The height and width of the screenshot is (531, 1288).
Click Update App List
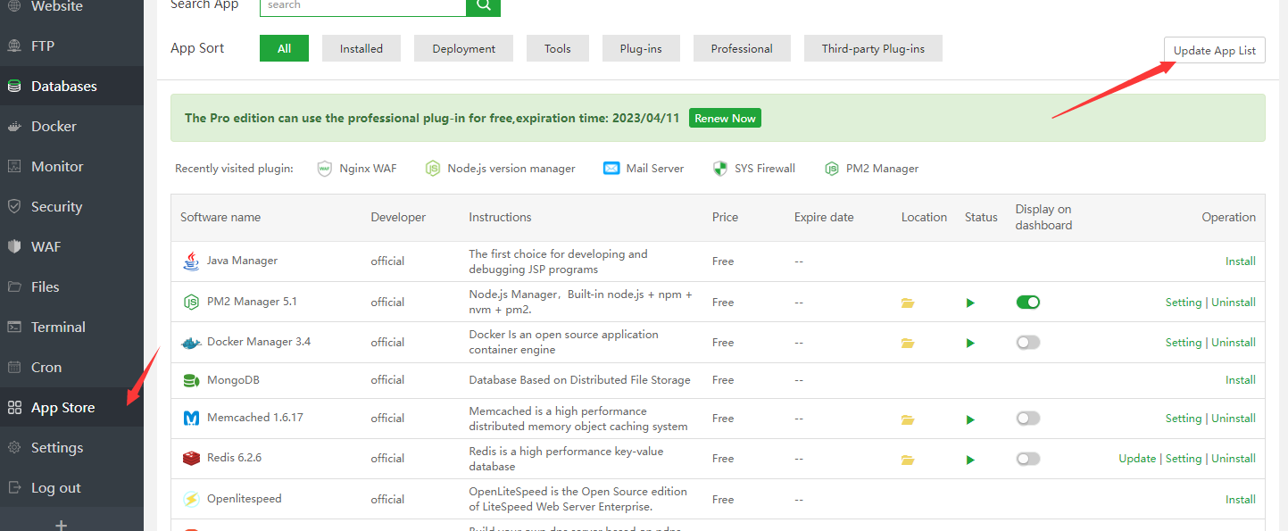[x=1214, y=50]
